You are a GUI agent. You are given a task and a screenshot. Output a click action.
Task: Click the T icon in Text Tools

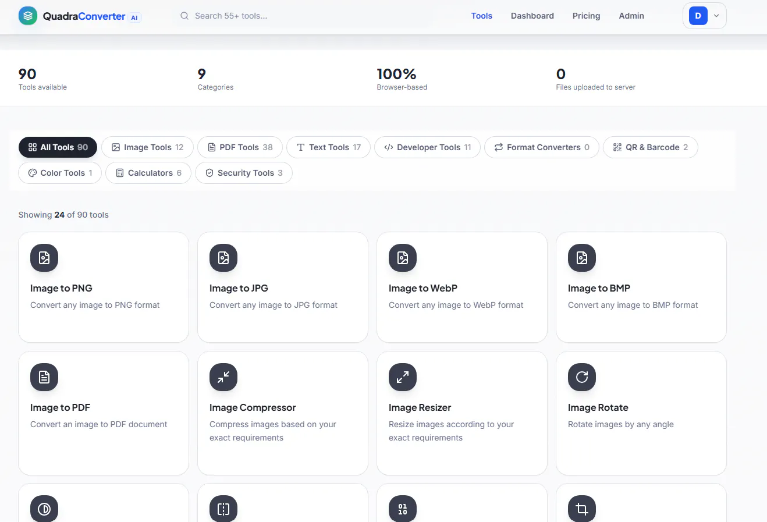click(301, 147)
